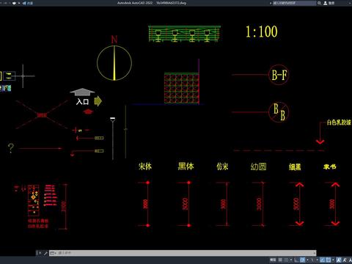Open command line customize wrench icon

45,253
